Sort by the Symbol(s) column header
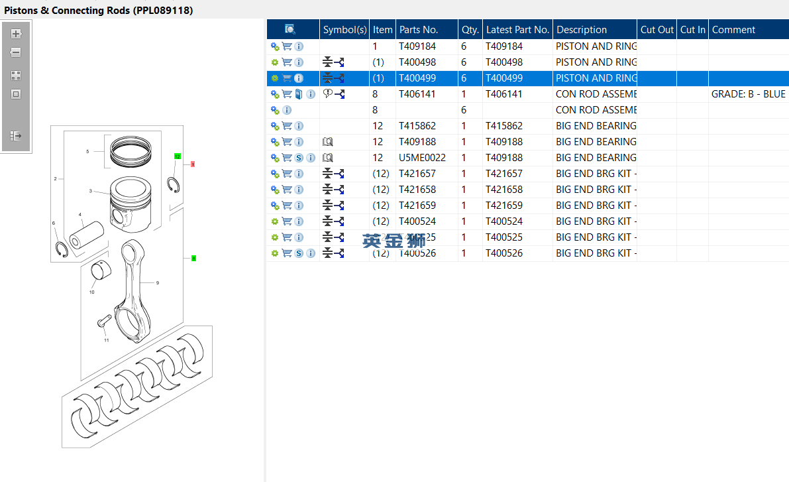This screenshot has height=482, width=789. 344,29
